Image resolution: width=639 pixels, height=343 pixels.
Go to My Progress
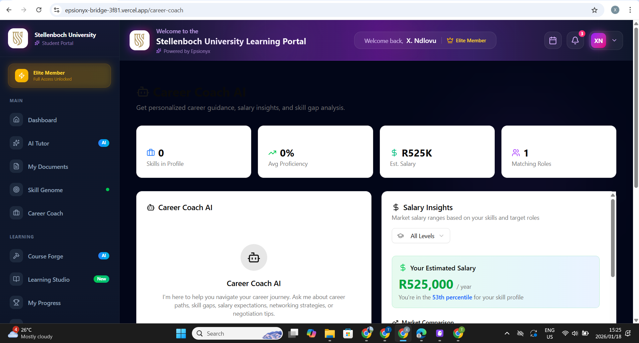point(60,303)
